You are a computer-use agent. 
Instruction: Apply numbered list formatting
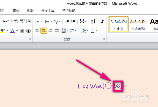47,21
